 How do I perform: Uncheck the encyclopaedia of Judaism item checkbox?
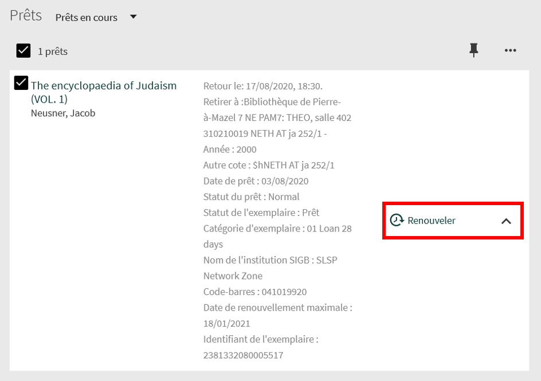pyautogui.click(x=21, y=83)
